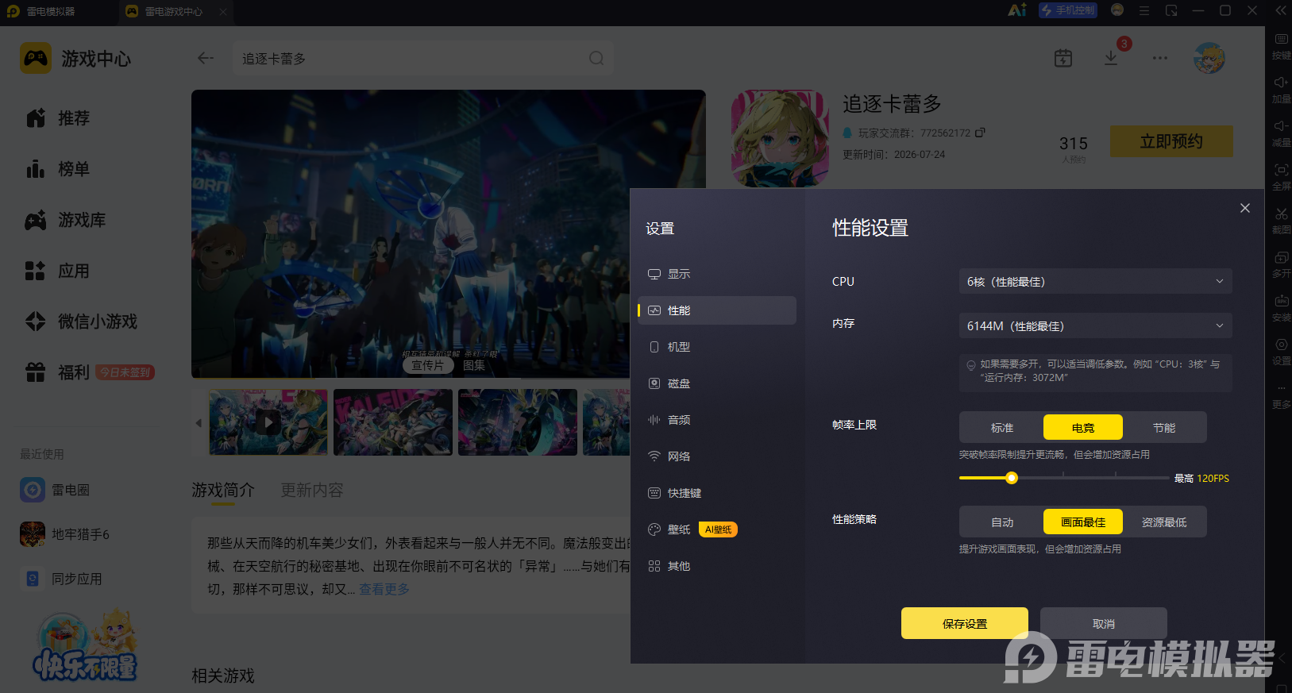
Task: Open the 机型 settings category
Action: [717, 347]
